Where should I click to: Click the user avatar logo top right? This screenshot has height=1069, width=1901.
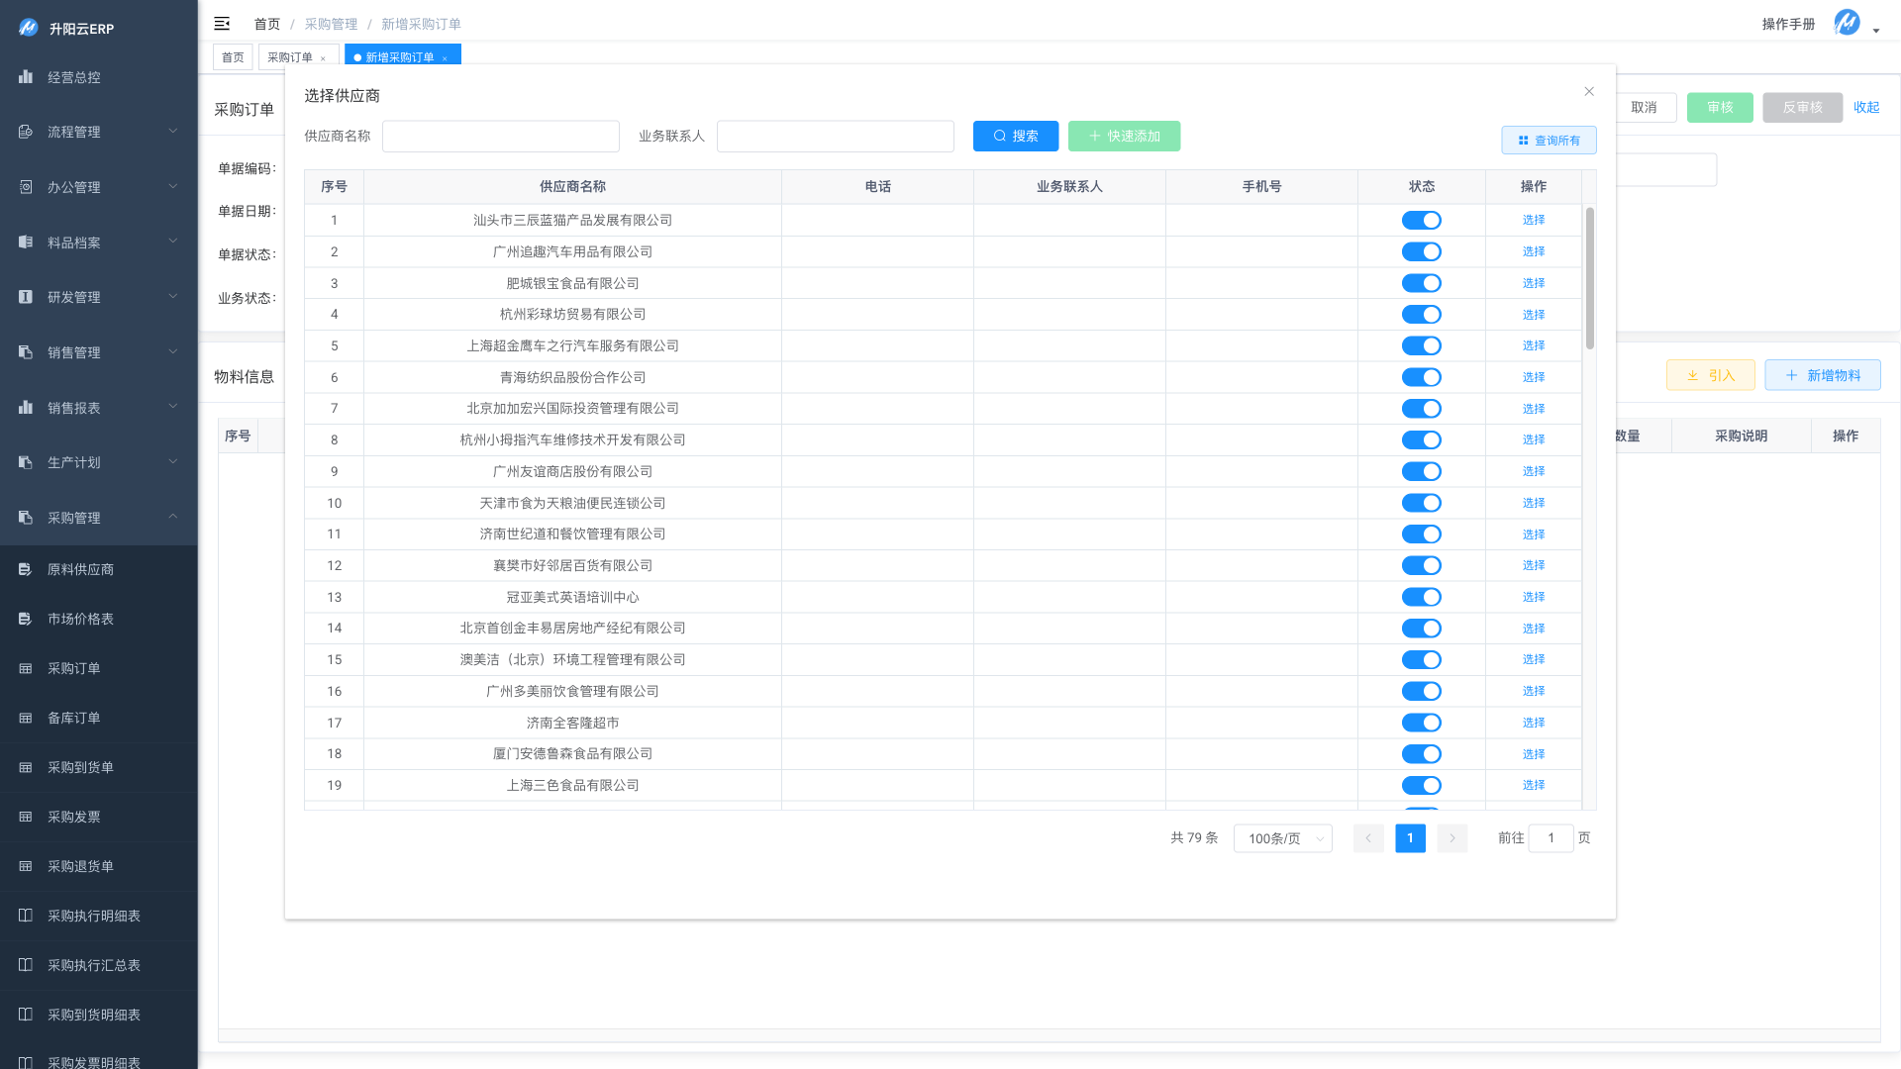pos(1847,23)
